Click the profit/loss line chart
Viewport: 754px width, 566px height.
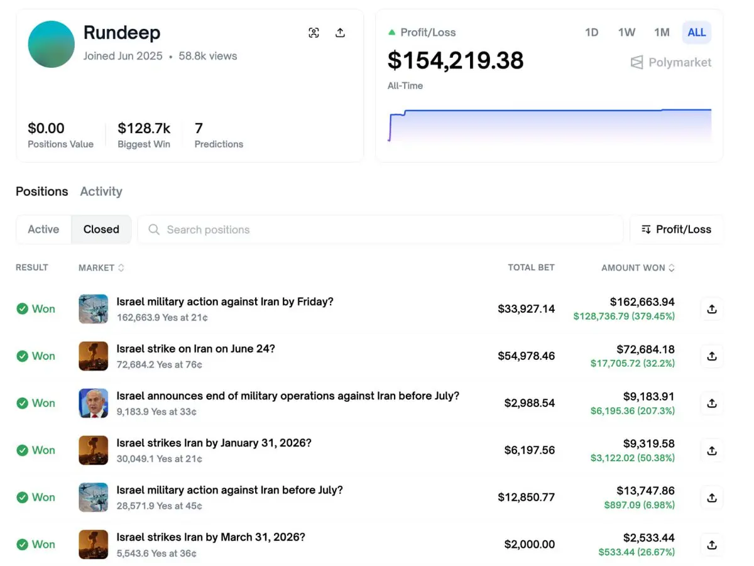pyautogui.click(x=550, y=124)
